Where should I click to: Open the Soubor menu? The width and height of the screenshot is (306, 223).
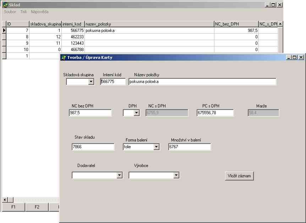click(x=10, y=12)
